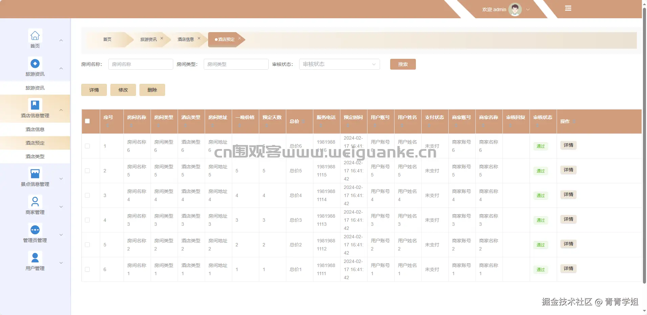
Task: Check the row 6 checkbox
Action: click(87, 269)
